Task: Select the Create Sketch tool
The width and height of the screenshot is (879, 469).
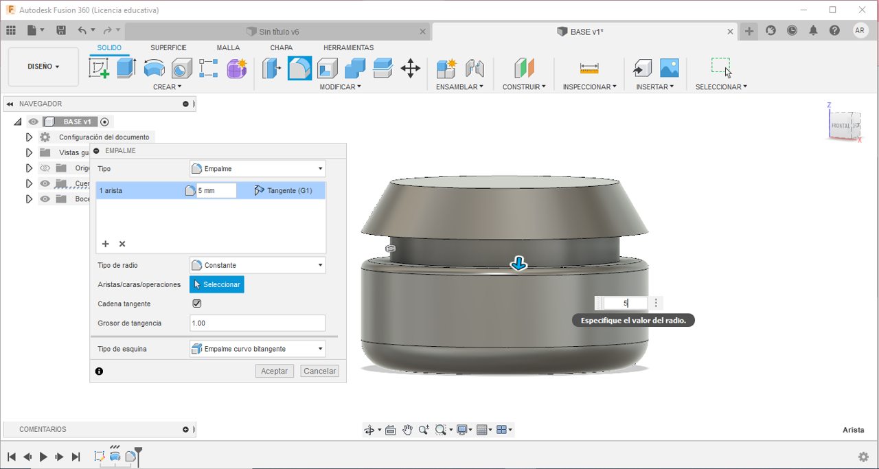Action: tap(99, 68)
